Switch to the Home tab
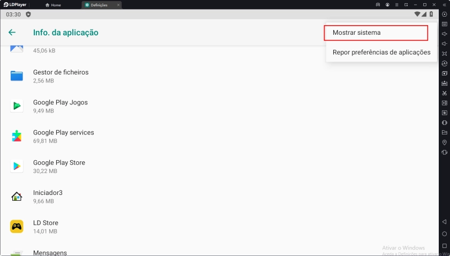450x256 pixels. (53, 5)
